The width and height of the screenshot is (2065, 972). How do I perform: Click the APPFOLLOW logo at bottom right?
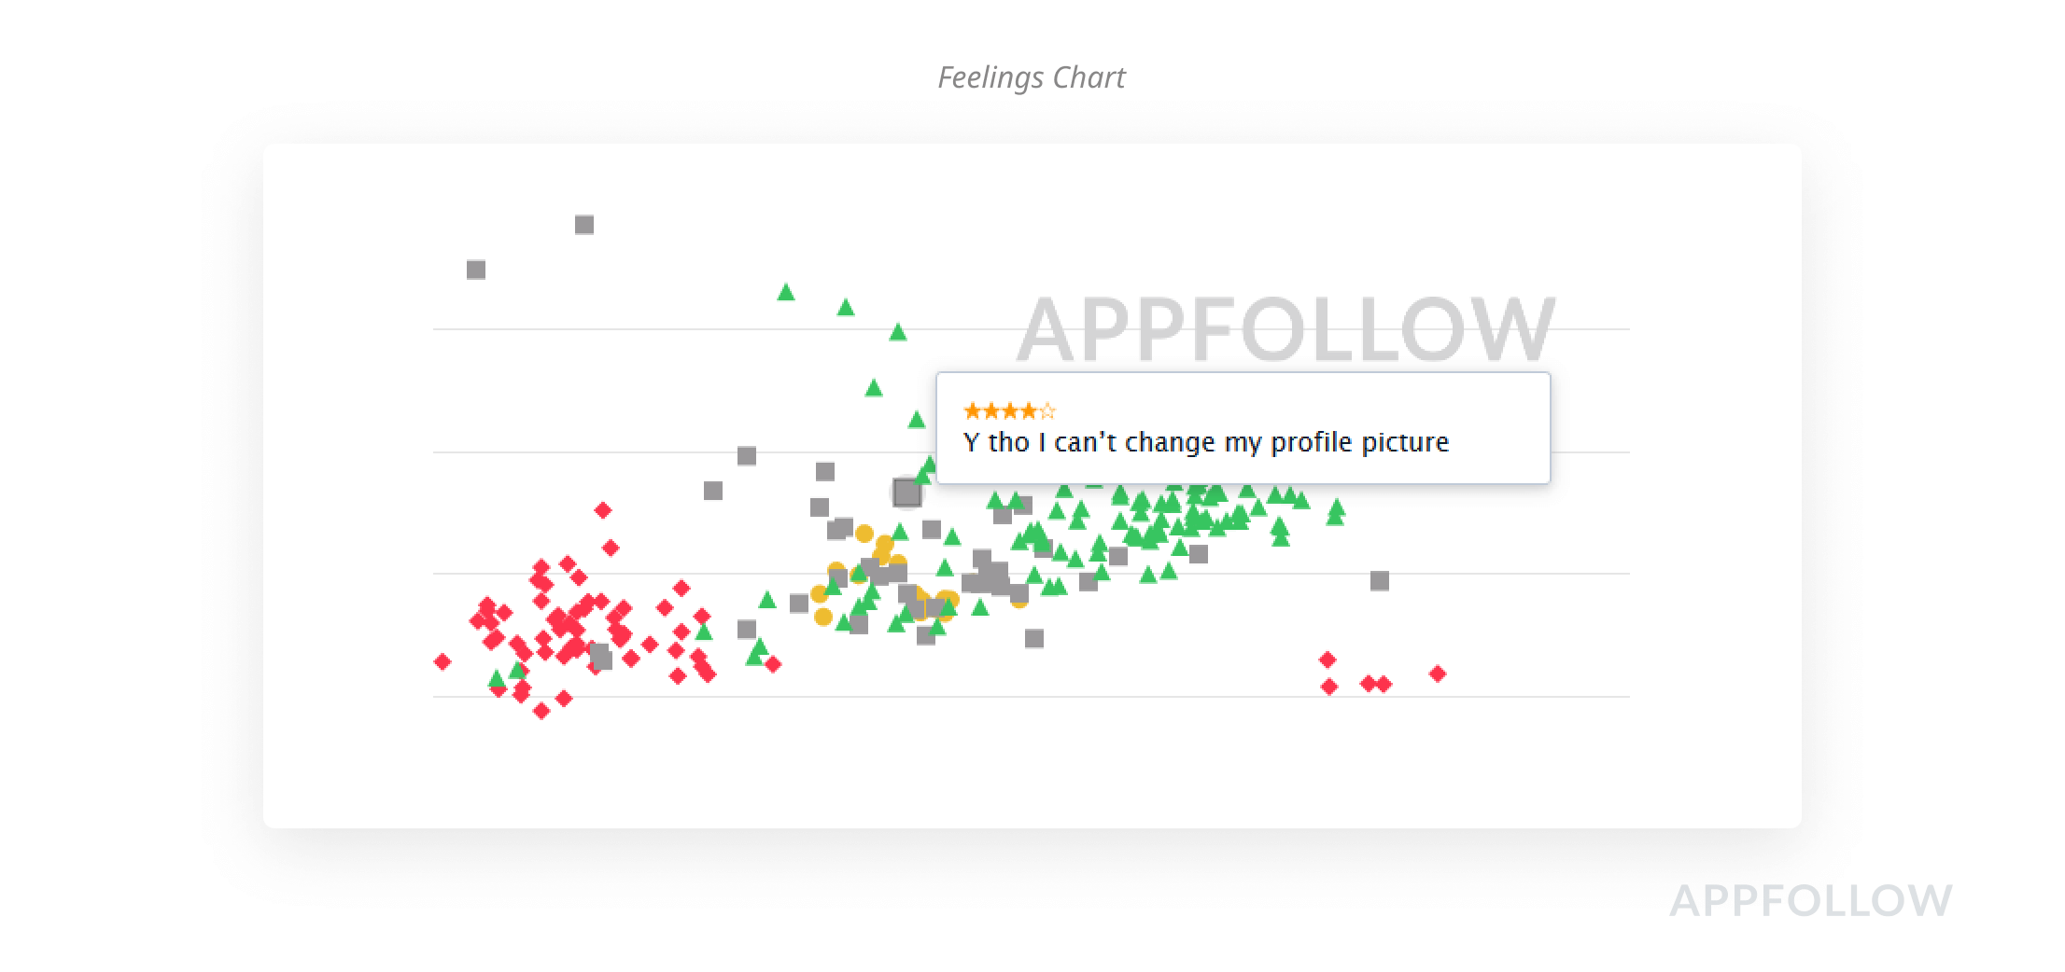click(1810, 901)
